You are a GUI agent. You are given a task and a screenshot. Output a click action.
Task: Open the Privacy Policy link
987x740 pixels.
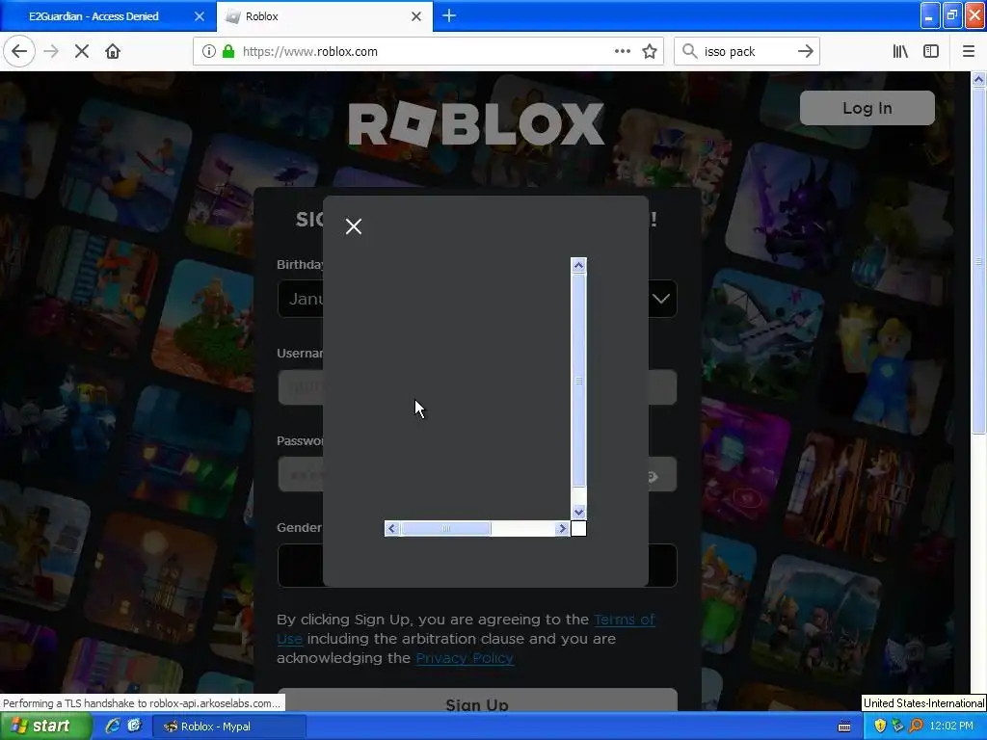point(465,658)
